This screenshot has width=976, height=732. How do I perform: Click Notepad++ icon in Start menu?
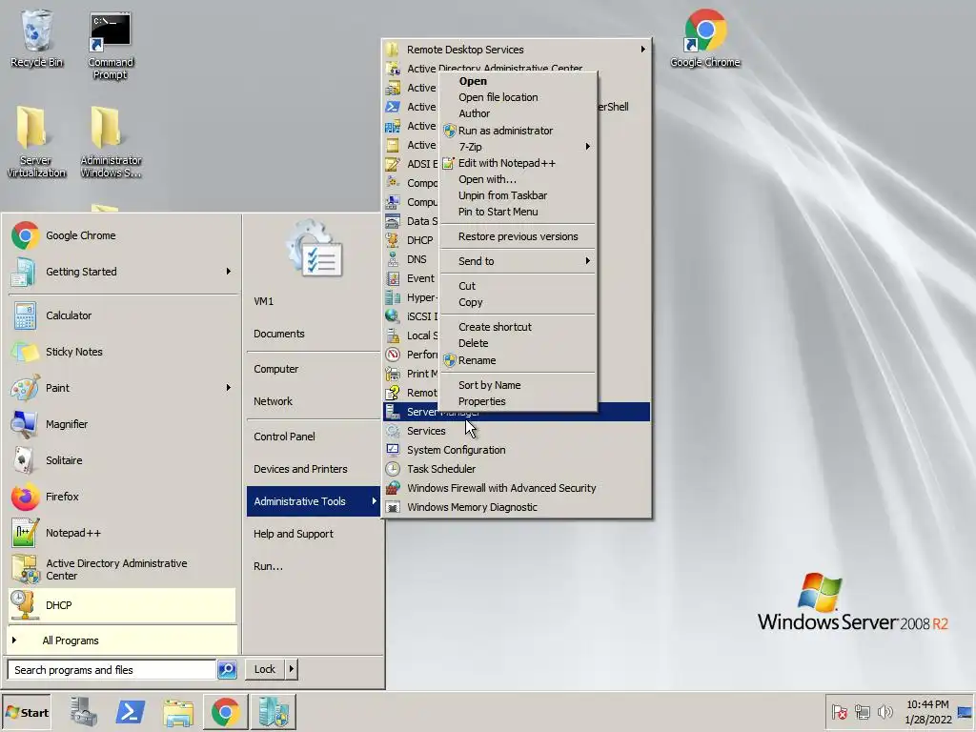pos(25,533)
